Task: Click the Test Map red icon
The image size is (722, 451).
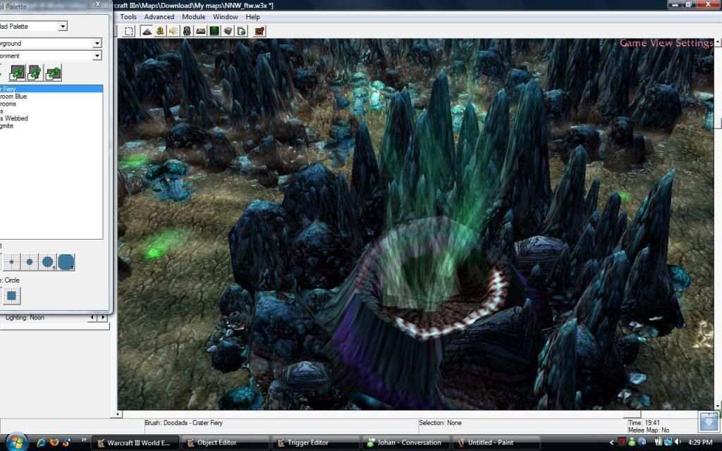Action: [259, 31]
